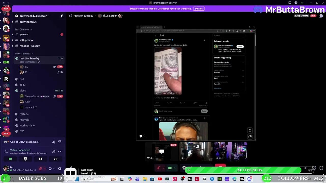326x183 pixels.
Task: Unmute microphone in the user panel
Action: pos(40,169)
